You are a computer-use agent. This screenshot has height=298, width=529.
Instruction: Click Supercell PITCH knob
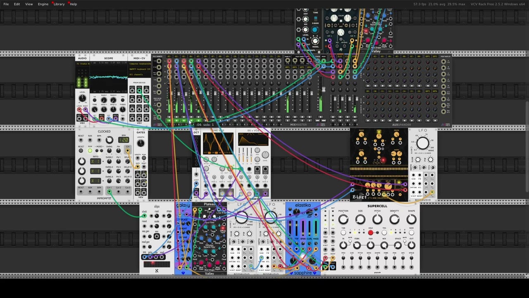(x=377, y=219)
